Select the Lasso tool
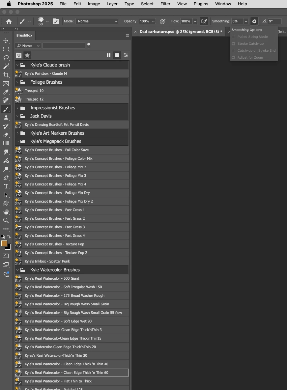Viewport: 287px width, 390px height. pos(6,58)
